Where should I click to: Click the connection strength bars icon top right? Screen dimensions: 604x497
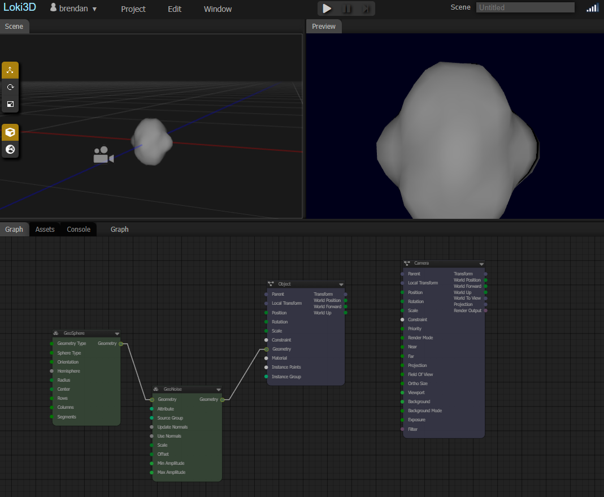(x=592, y=8)
